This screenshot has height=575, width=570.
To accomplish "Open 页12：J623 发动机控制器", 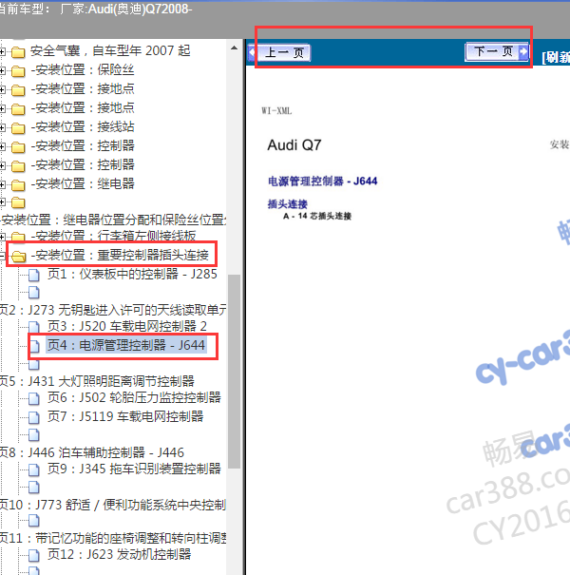I will [119, 554].
